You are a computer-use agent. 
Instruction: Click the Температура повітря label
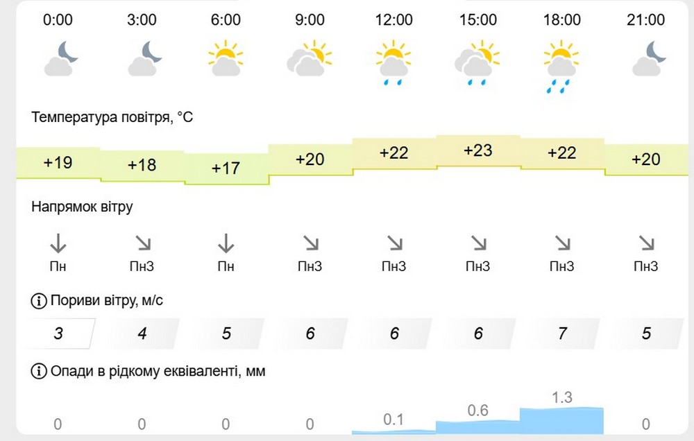(x=112, y=117)
